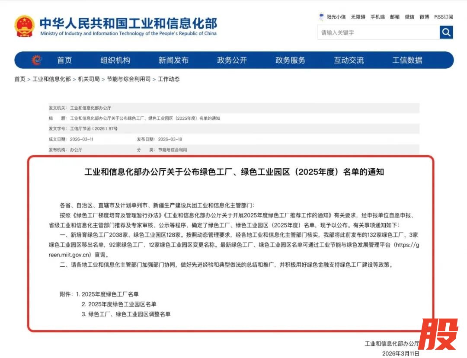The height and width of the screenshot is (358, 467).
Task: Click 机关司局 in the breadcrumb
Action: coord(89,79)
